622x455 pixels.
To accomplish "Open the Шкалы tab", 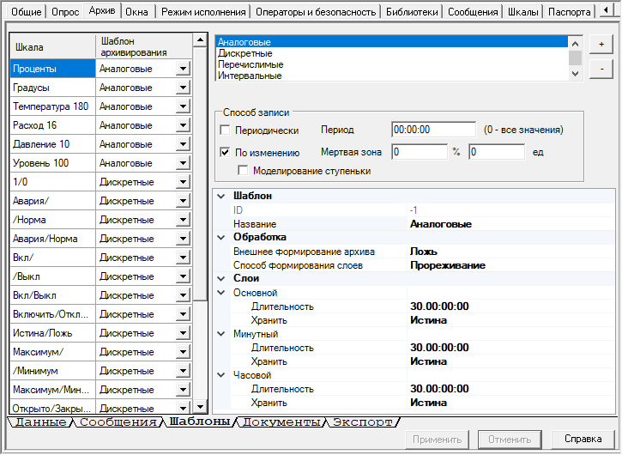I will [523, 11].
